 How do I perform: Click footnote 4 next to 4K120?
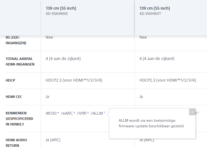[58, 113]
